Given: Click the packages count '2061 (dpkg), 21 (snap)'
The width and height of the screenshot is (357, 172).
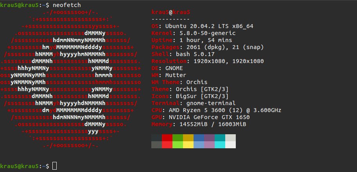Looking at the screenshot, I should click(x=225, y=47).
